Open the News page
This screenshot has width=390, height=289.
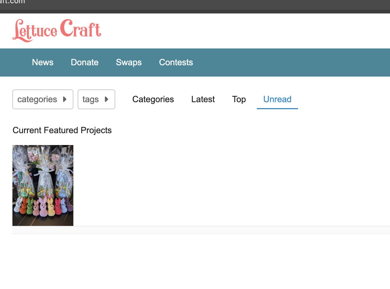click(x=43, y=62)
